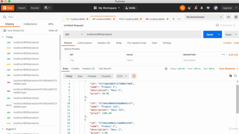Open the response Cookies tab
The height and width of the screenshot is (134, 239).
pos(75,68)
